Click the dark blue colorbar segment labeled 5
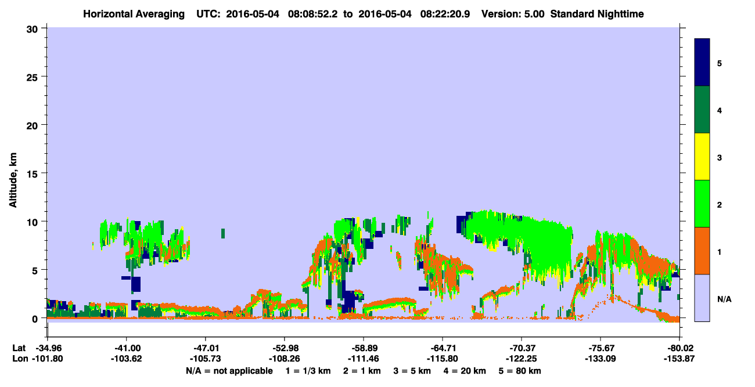Screen dimensions: 755x387 click(x=702, y=63)
